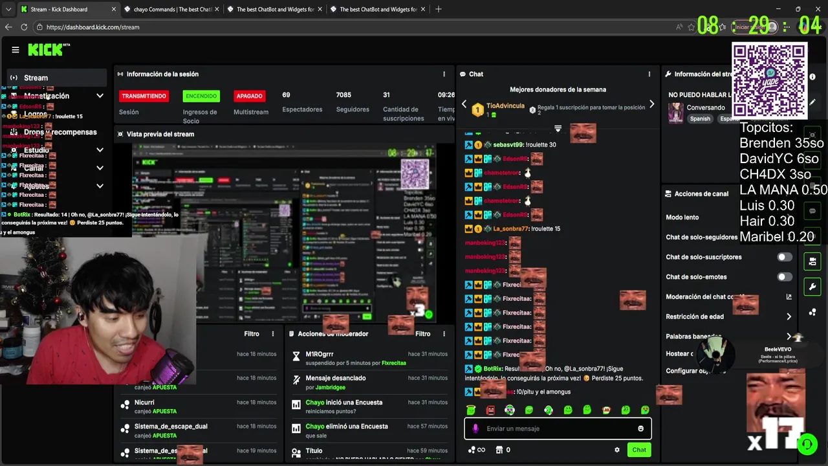Click the ENCENDIDO partner income badge

click(201, 96)
